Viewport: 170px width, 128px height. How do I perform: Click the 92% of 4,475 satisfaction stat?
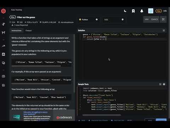[x=31, y=22]
